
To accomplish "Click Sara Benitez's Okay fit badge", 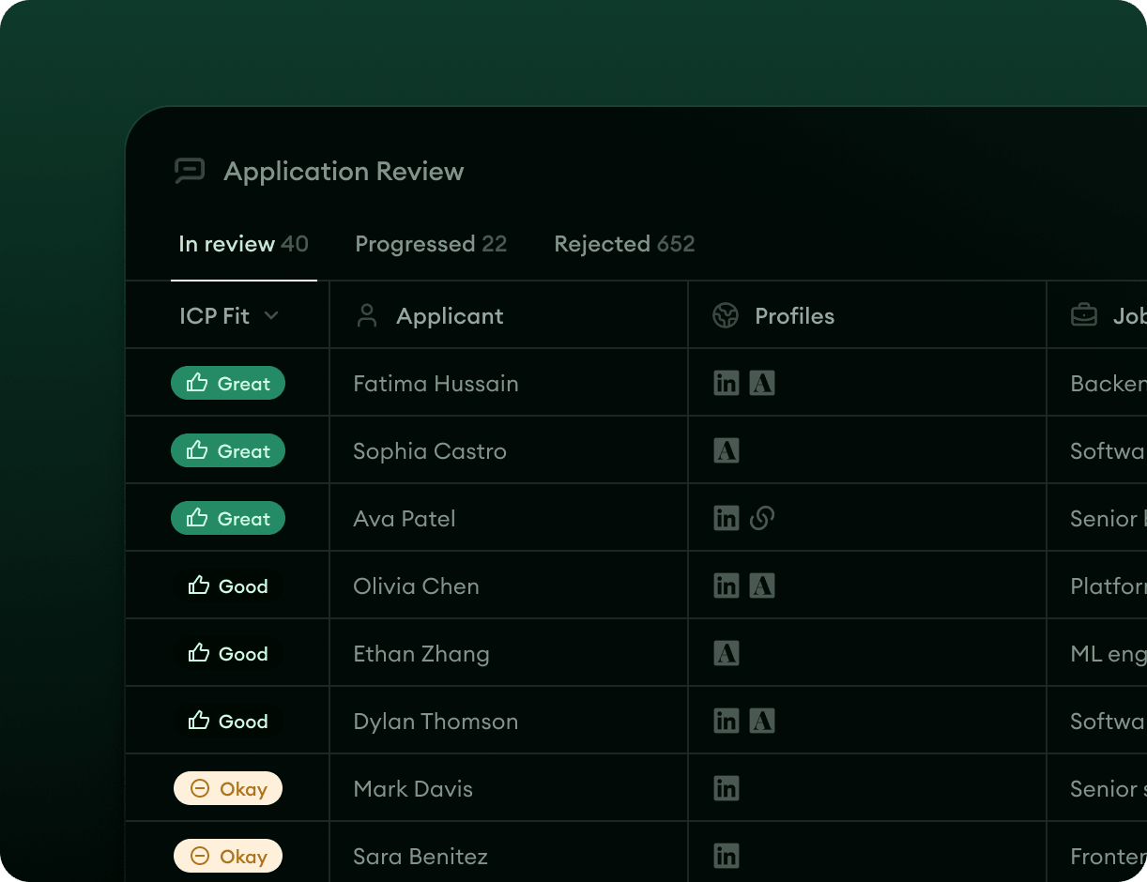I will tap(228, 856).
